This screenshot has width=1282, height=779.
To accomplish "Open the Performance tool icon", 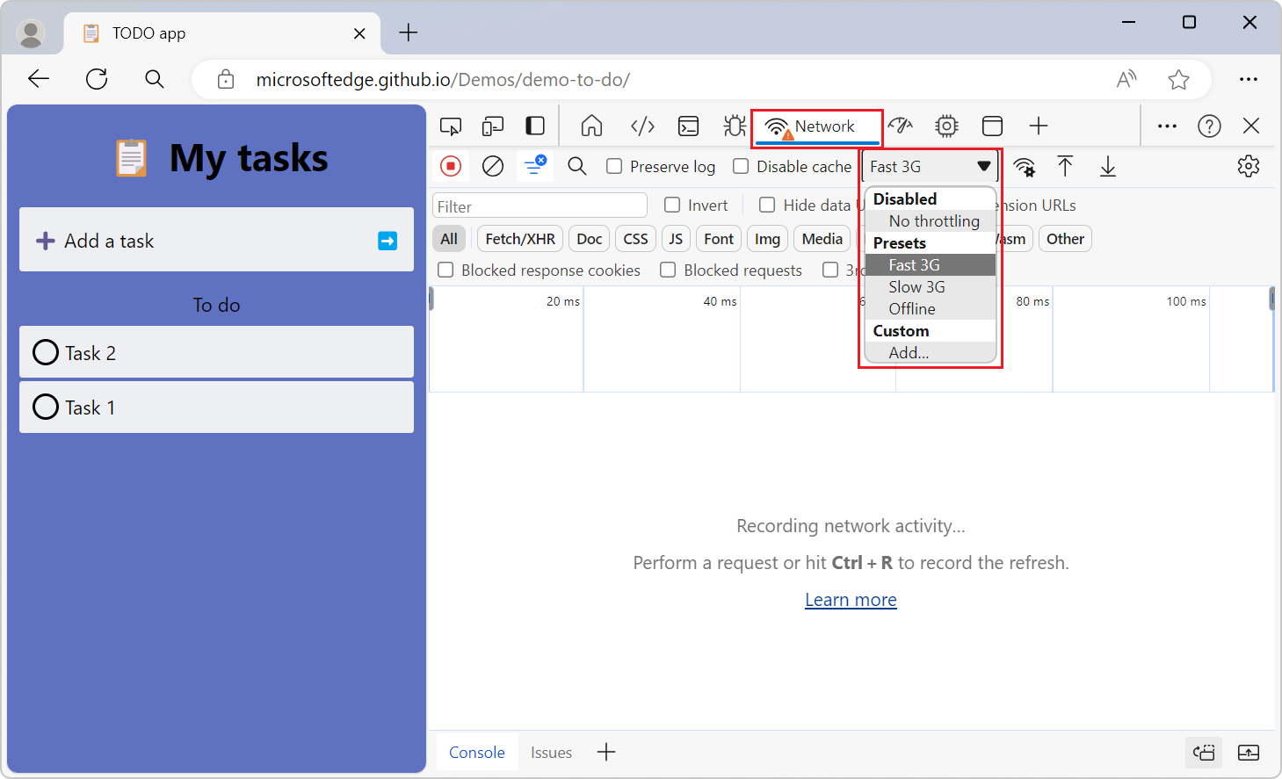I will (x=901, y=126).
